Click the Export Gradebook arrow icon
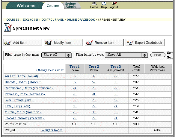This screenshot has height=137, width=175. pyautogui.click(x=130, y=43)
